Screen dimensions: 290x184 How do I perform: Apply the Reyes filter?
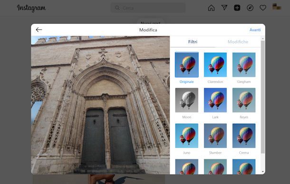point(244,100)
